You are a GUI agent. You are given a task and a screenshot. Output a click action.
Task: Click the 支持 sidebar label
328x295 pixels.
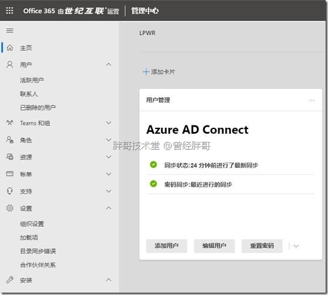click(26, 191)
